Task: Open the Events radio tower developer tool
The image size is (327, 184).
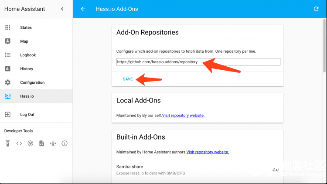Action: [31, 143]
